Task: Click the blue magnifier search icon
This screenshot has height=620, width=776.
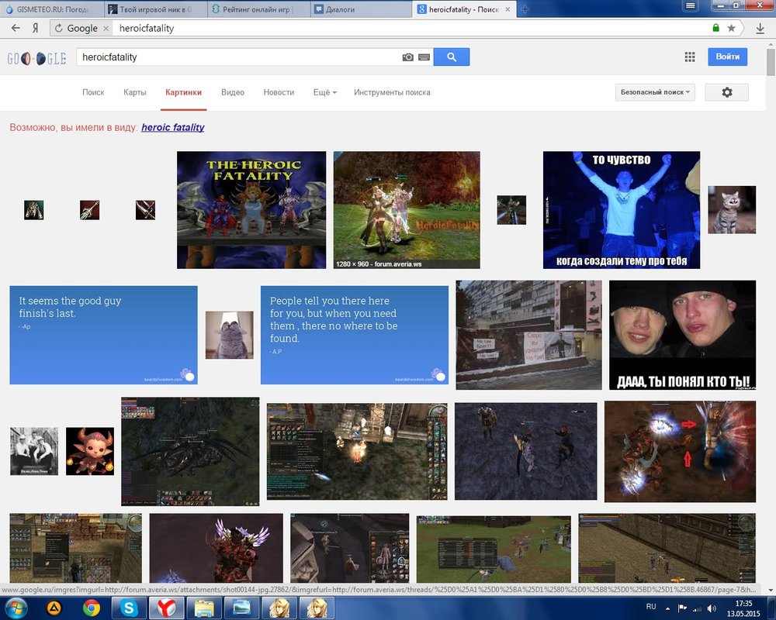Action: (x=451, y=57)
